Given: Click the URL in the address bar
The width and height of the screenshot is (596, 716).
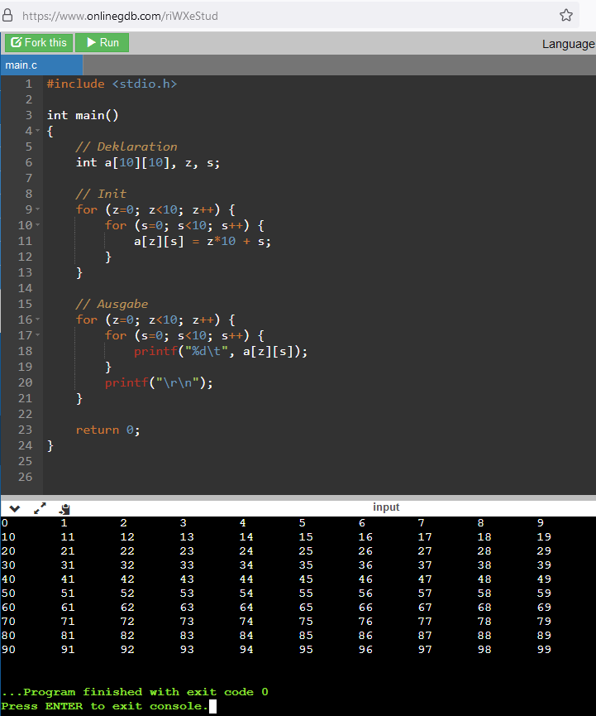Looking at the screenshot, I should click(120, 16).
